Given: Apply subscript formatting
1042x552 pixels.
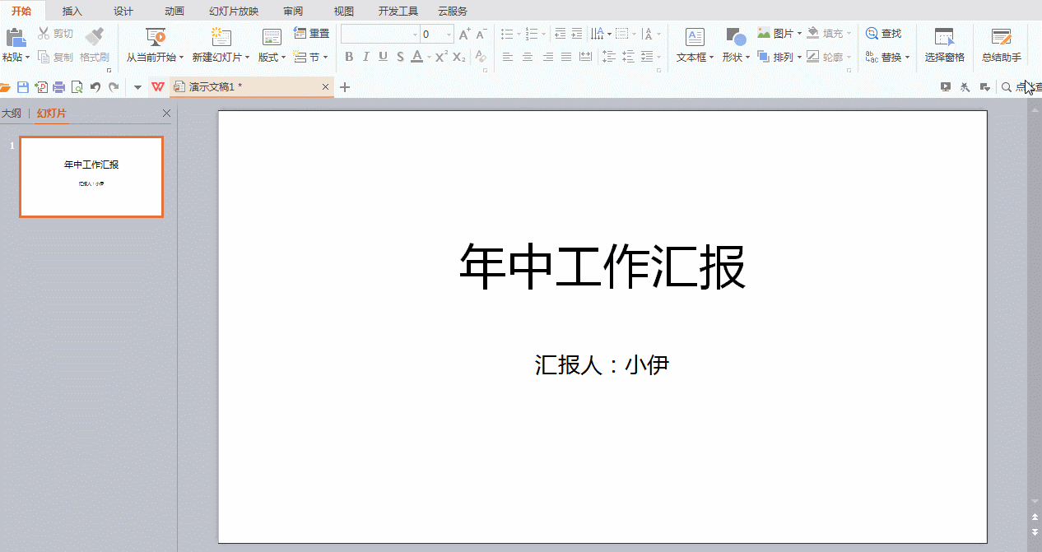Looking at the screenshot, I should [x=458, y=57].
